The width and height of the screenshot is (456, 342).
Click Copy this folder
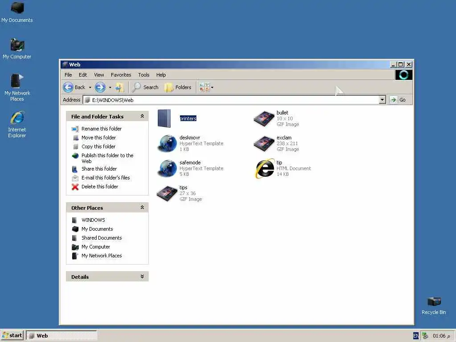[x=98, y=147]
